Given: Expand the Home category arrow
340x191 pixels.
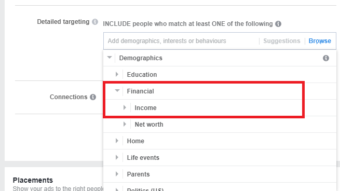Looking at the screenshot, I should point(117,141).
